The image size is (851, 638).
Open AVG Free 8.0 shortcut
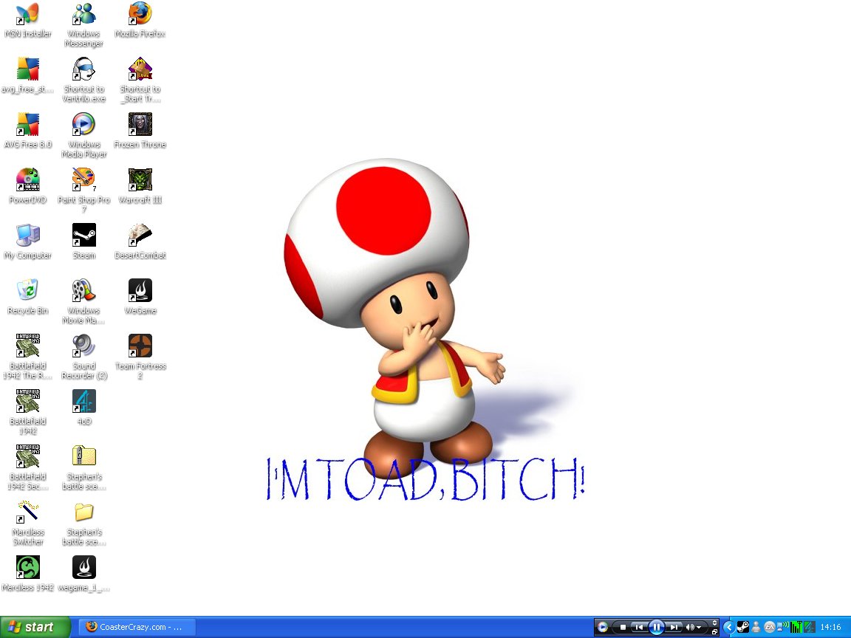click(x=27, y=131)
